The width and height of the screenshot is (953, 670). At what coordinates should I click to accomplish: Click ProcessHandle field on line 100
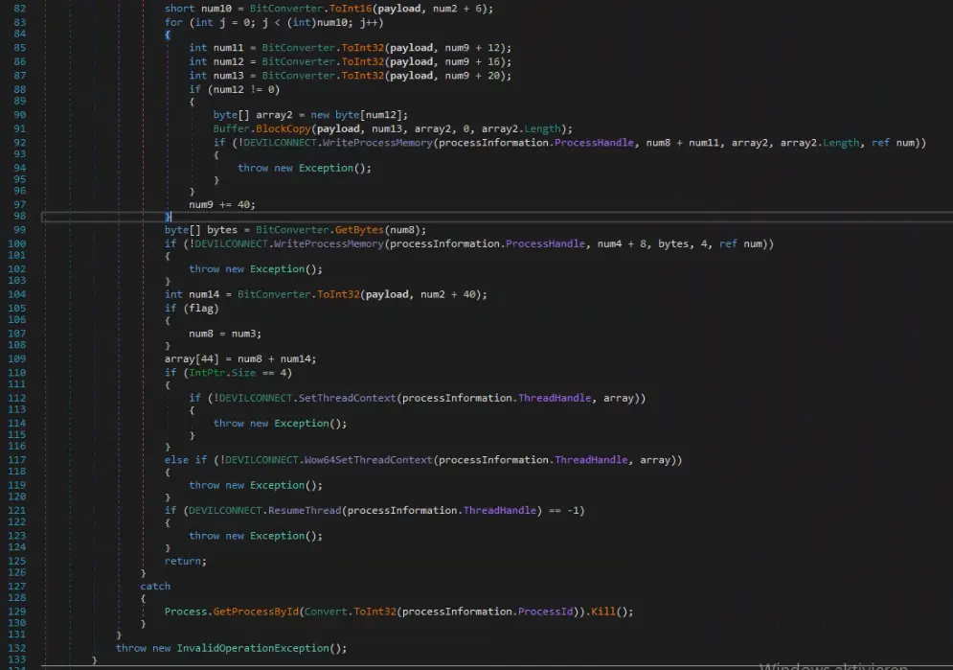[x=545, y=243]
